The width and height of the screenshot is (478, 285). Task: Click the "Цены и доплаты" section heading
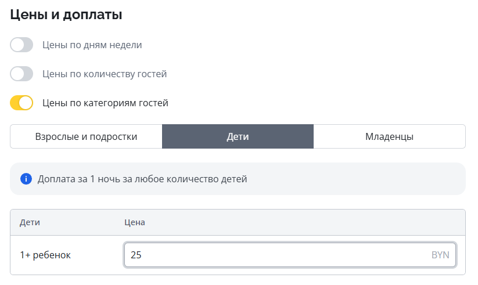point(66,15)
